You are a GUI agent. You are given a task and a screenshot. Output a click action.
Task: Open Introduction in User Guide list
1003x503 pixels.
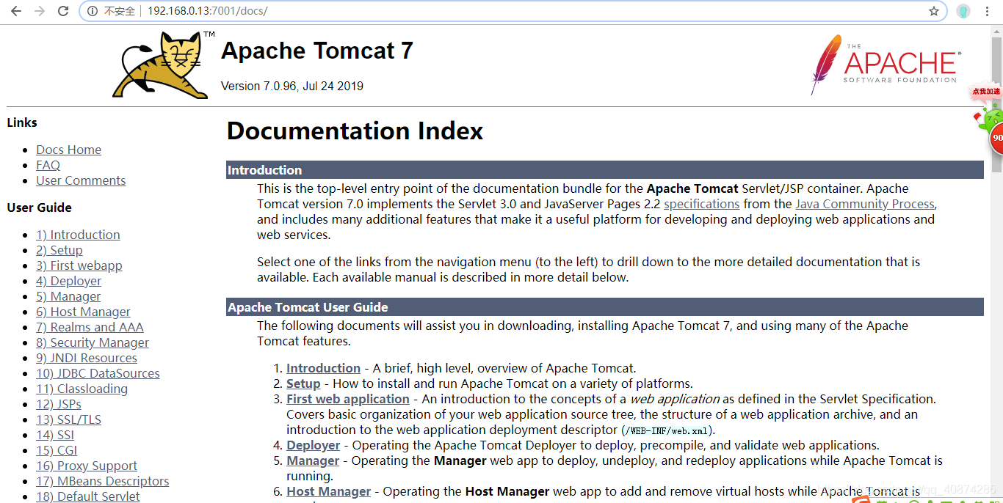[323, 368]
